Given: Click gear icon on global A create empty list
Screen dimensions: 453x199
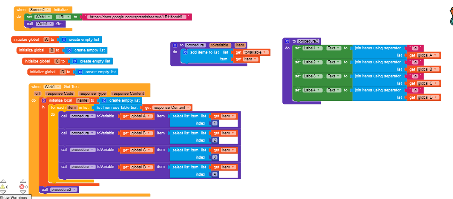Looking at the screenshot, I should pos(64,40).
